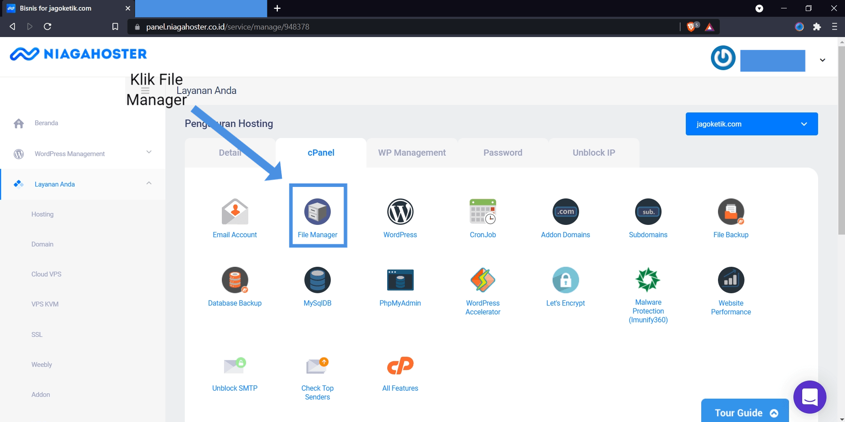845x422 pixels.
Task: Click the Tour Guide button
Action: point(745,412)
